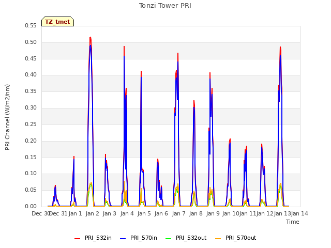Select the PRI_532out green legend swatch
331x248 pixels.
(169, 238)
